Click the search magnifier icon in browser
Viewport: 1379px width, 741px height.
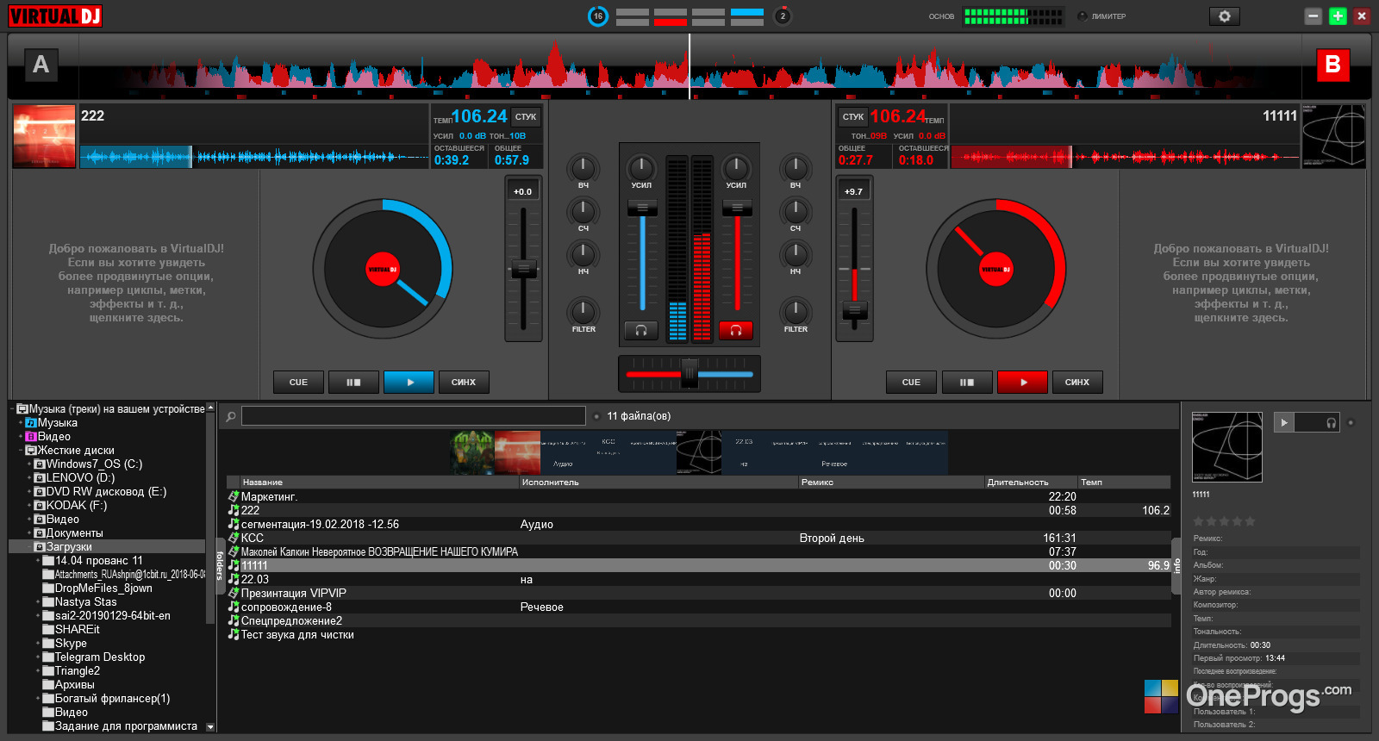231,416
